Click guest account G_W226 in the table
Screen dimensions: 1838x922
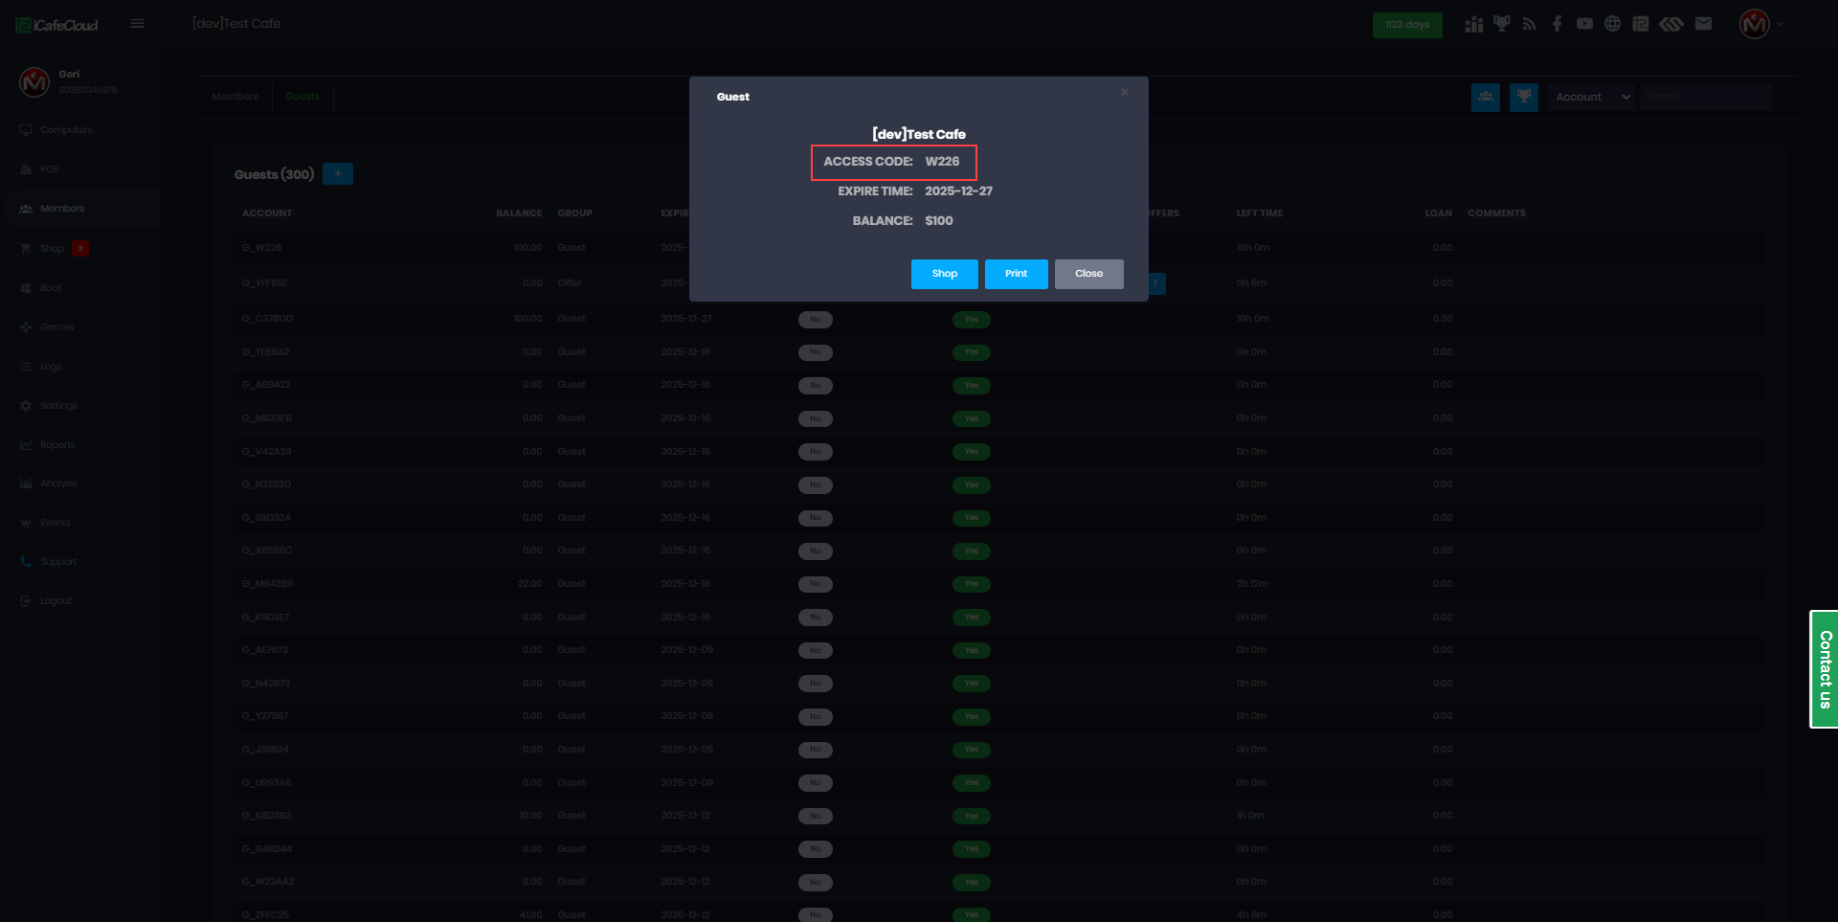[x=261, y=248]
